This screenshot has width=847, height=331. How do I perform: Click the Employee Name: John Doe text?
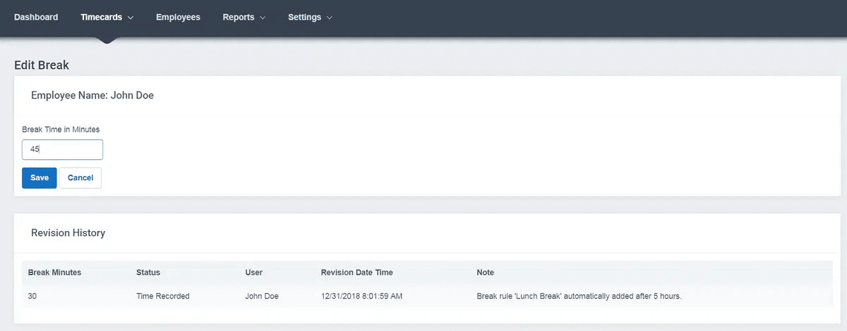pyautogui.click(x=92, y=95)
